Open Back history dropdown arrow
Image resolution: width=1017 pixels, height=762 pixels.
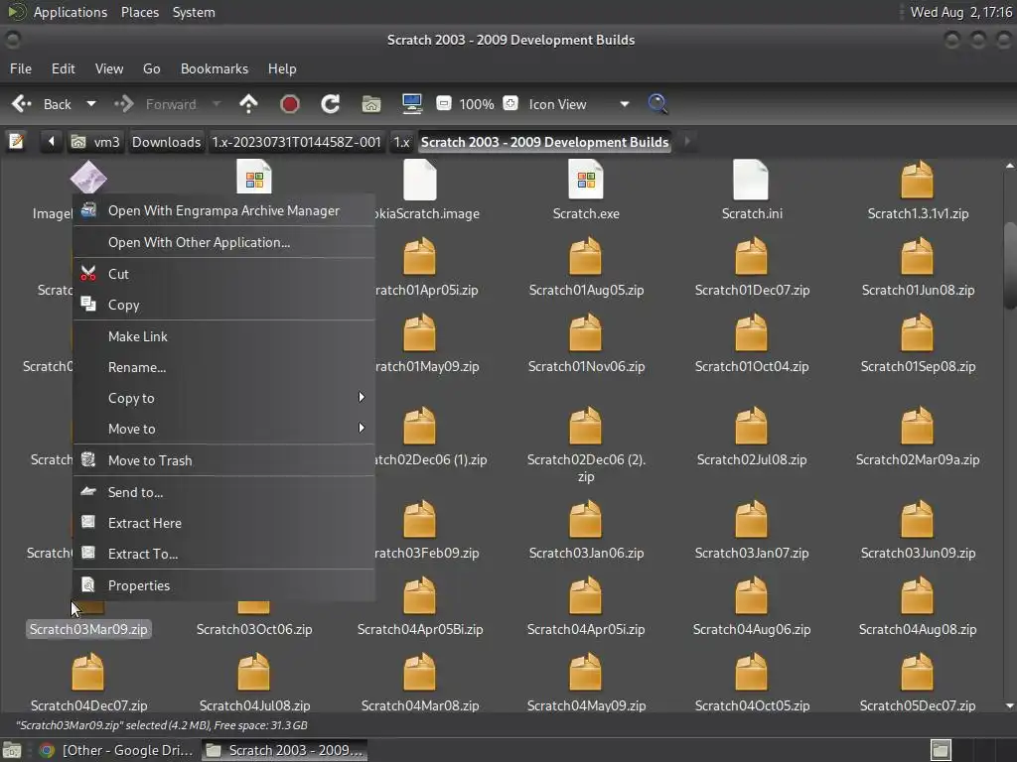[x=91, y=103]
